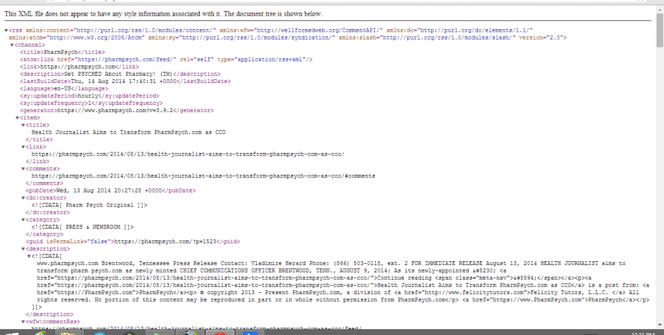Click the CDATA 'PRESS & NEWSROOM' line

point(82,227)
